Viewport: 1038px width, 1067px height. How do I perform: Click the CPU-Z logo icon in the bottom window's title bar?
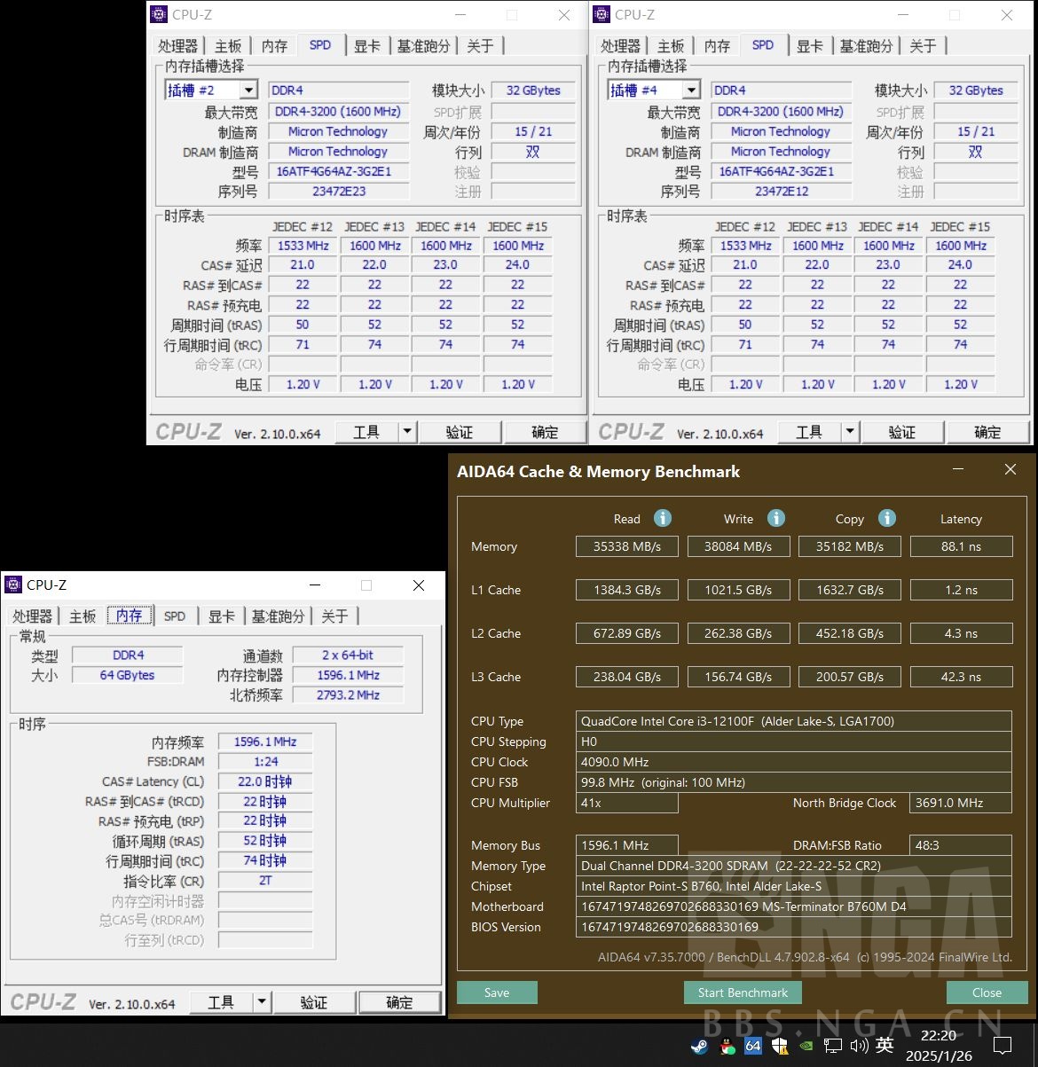click(12, 584)
